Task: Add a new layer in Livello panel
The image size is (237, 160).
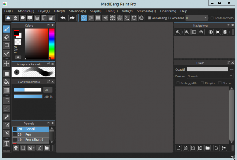Action: (179, 148)
